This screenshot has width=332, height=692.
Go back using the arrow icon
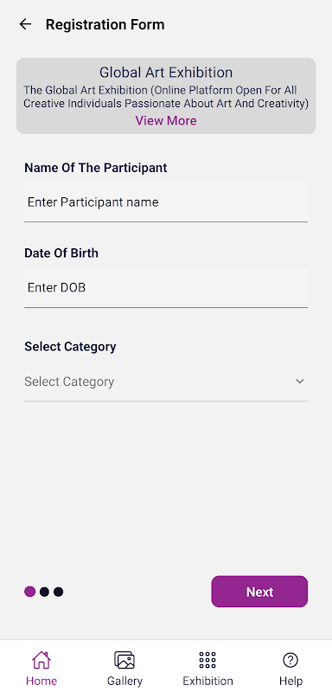26,24
